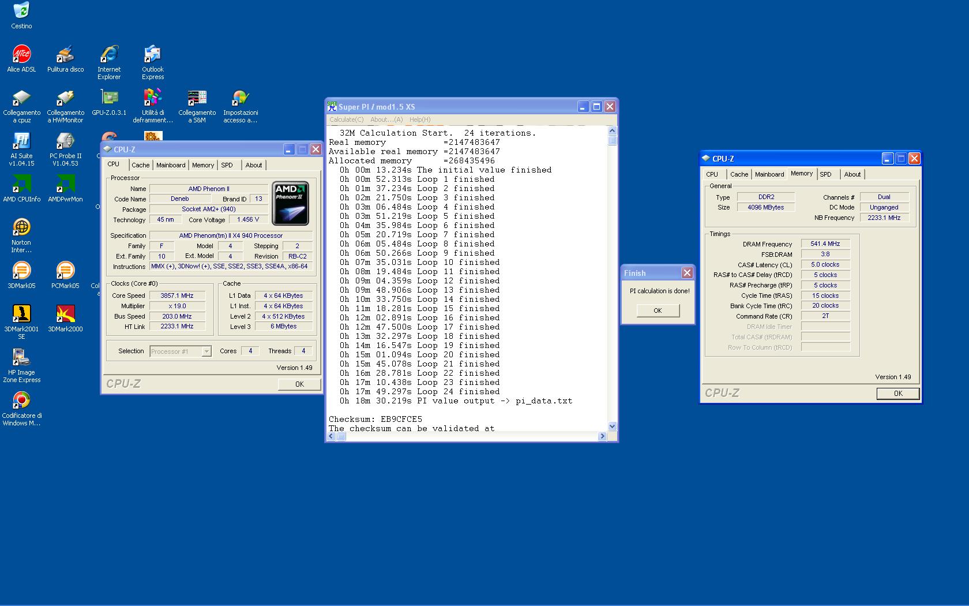This screenshot has height=606, width=969.
Task: Open Outlook Express desktop icon
Action: pos(153,62)
